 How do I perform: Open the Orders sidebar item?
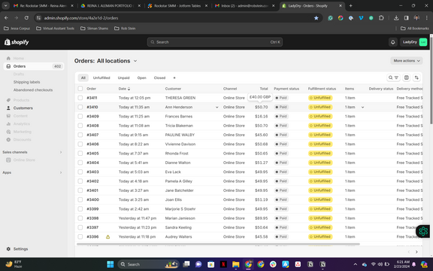[34, 66]
